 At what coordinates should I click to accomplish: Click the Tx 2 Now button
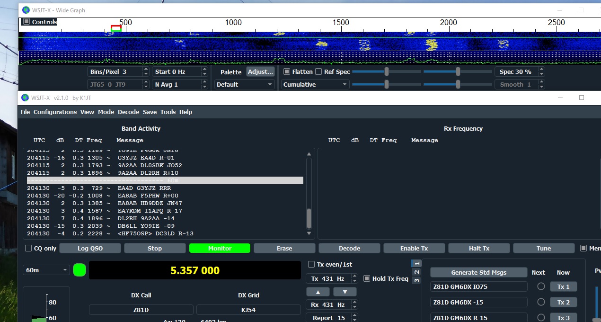(x=563, y=302)
